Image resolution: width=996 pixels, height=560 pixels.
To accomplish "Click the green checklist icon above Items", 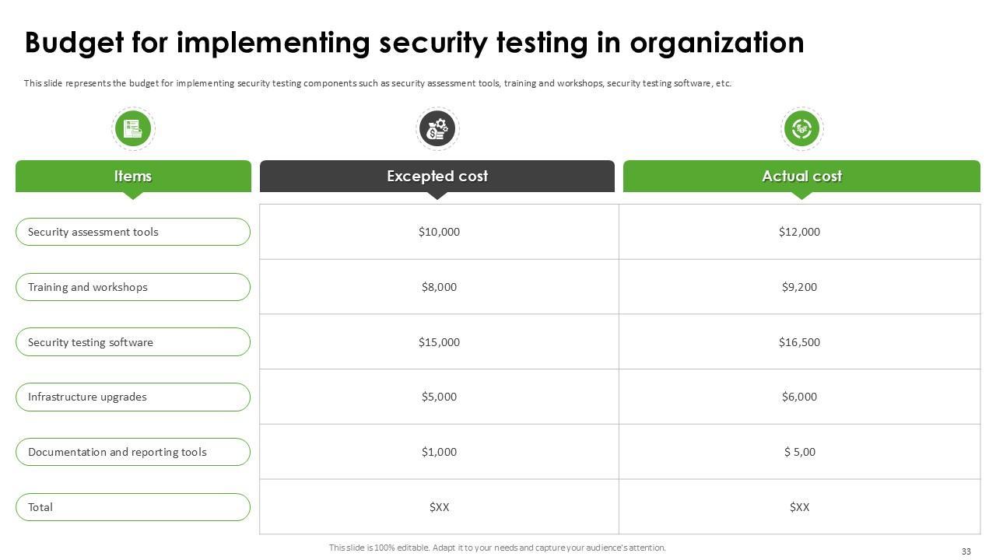I will pos(133,128).
